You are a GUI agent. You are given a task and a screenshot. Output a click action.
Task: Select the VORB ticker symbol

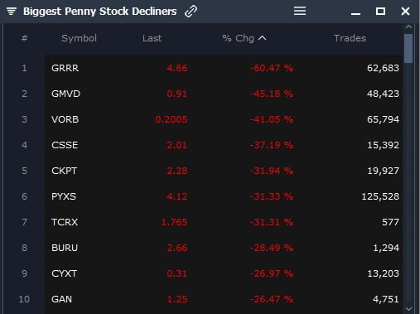point(65,119)
